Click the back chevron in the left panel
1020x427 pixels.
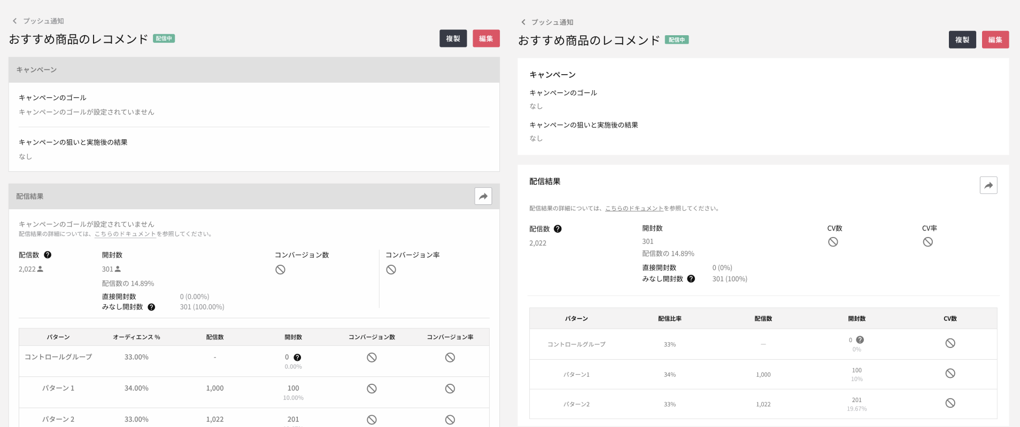14,21
